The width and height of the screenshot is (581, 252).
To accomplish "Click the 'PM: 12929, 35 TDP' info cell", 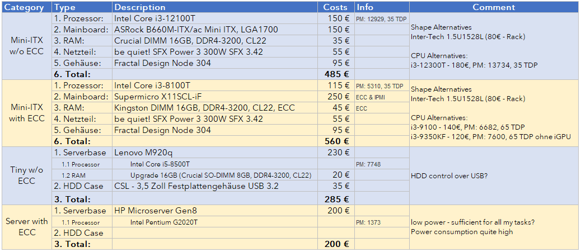I will click(x=382, y=18).
